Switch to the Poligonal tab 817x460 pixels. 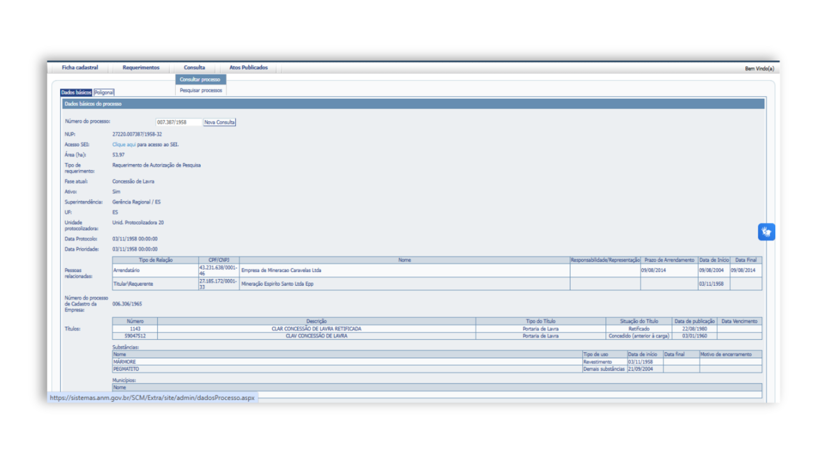pyautogui.click(x=104, y=93)
